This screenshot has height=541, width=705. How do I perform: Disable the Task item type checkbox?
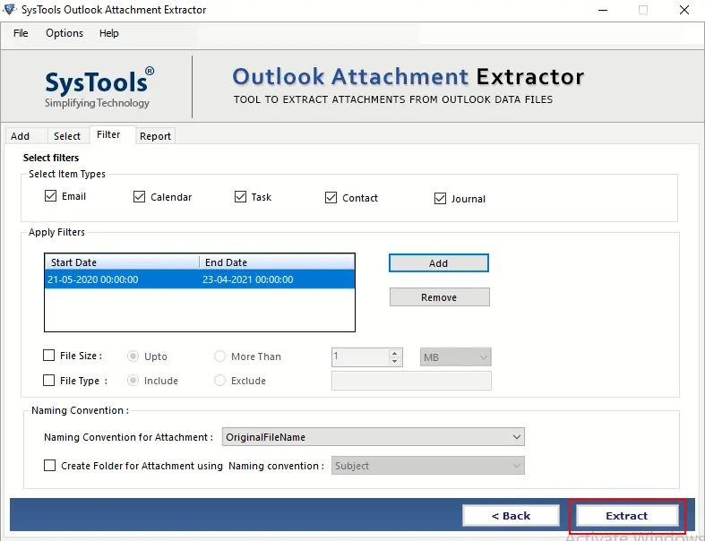(240, 197)
